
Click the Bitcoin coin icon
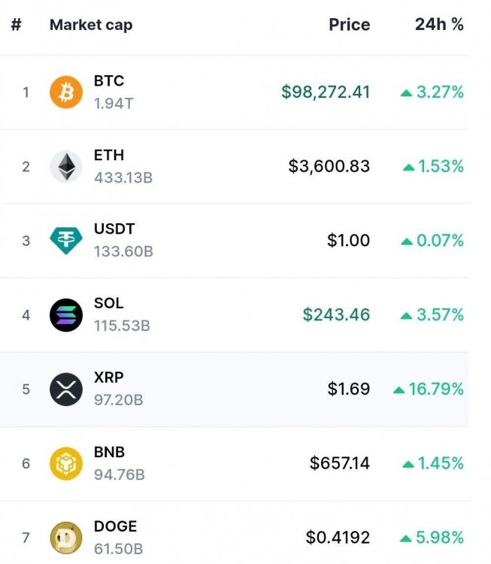click(x=66, y=92)
